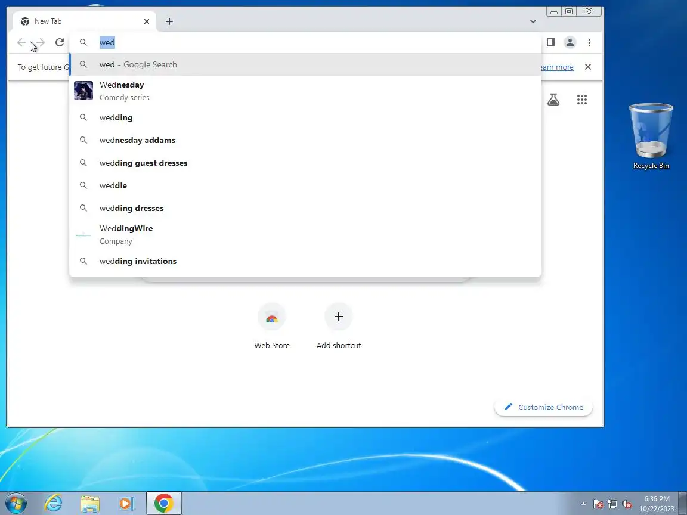Go back using the back arrow
The height and width of the screenshot is (515, 687).
[21, 42]
